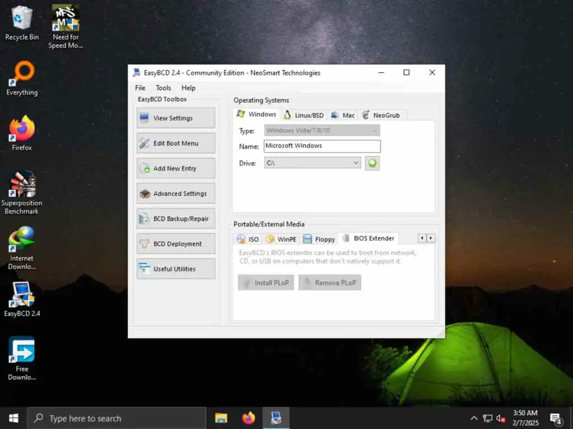Click the muted volume tray icon
Viewport: 573px width, 429px height.
point(501,418)
